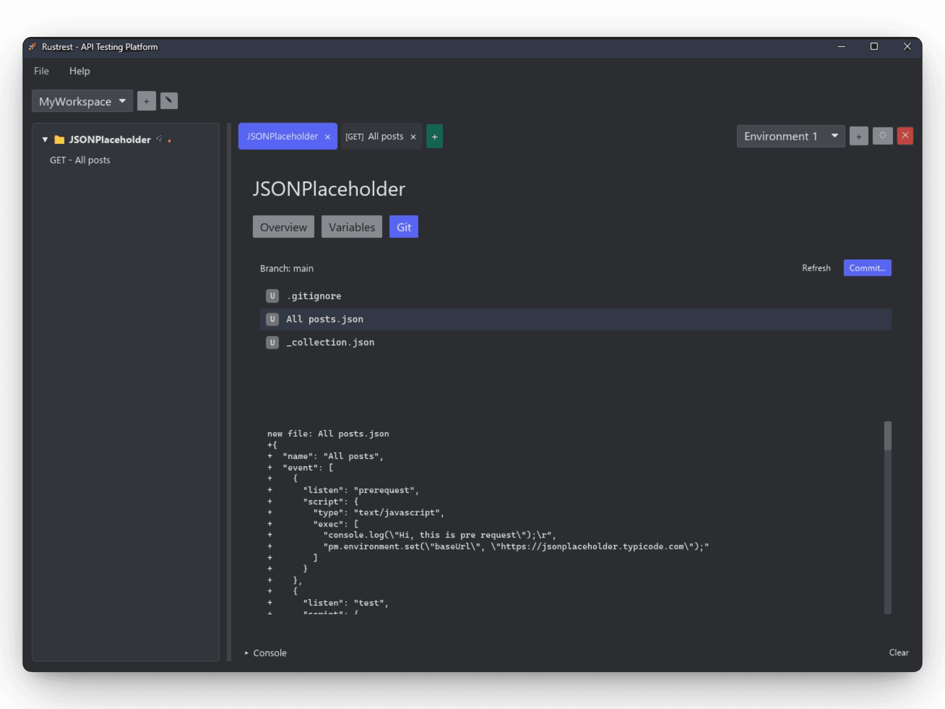Select GET - All posts request in sidebar
The height and width of the screenshot is (709, 945).
[x=80, y=160]
